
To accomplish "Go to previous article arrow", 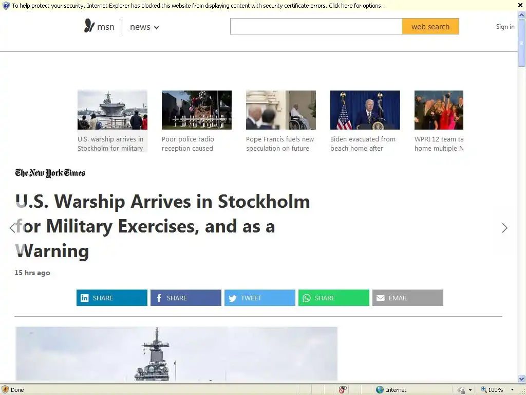I will click(12, 228).
